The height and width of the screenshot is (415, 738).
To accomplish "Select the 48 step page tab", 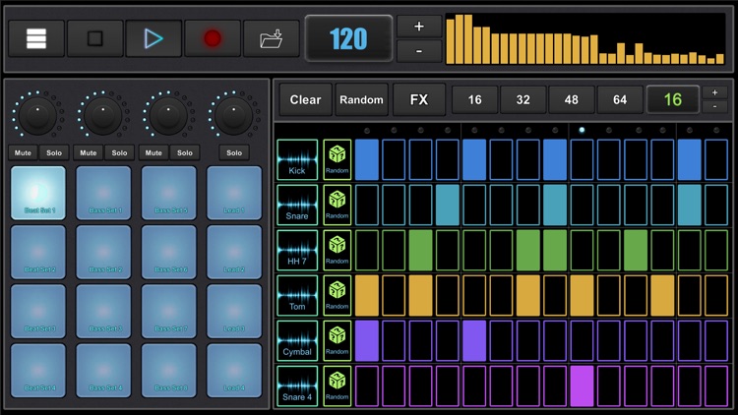I will [572, 99].
